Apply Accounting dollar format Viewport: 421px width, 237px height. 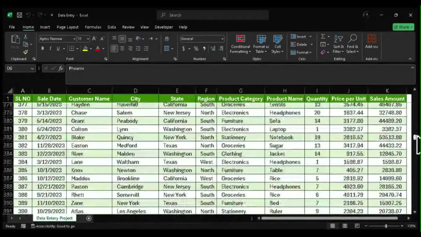pos(184,48)
